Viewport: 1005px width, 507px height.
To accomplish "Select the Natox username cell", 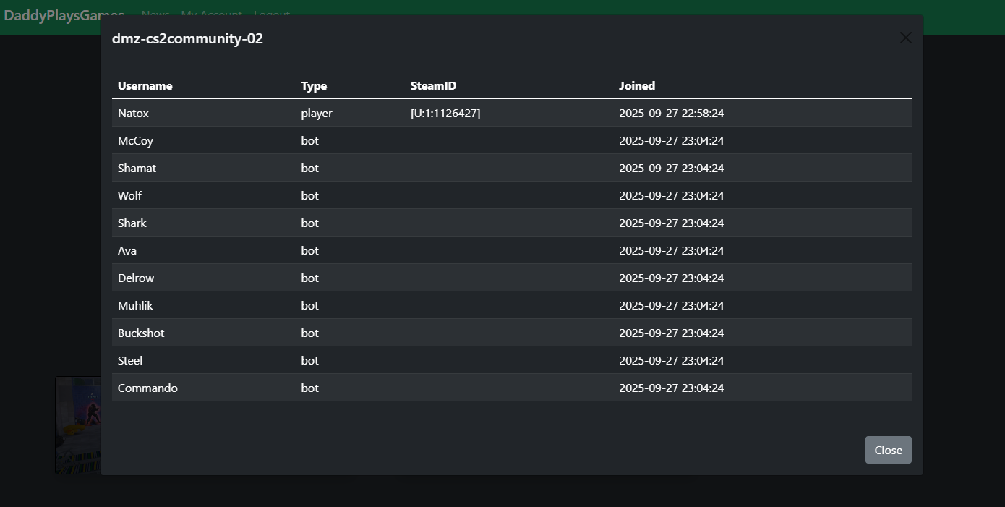I will (133, 113).
